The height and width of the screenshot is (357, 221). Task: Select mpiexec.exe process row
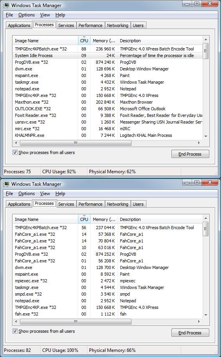pyautogui.click(x=107, y=281)
